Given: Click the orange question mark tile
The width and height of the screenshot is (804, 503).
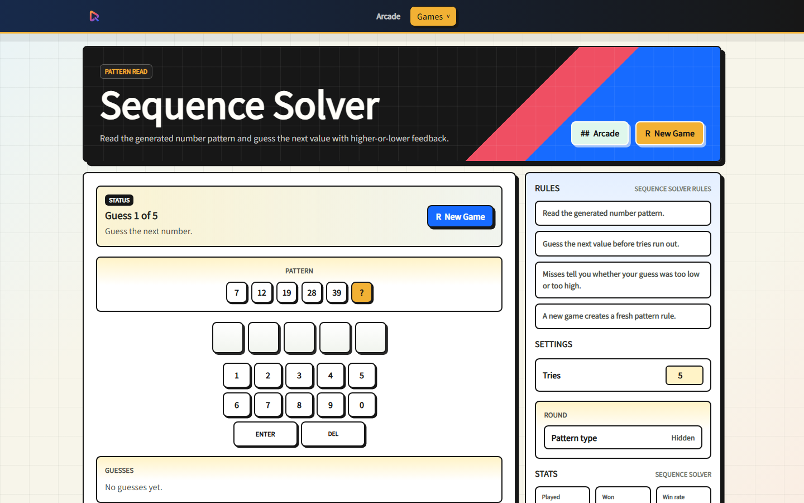Looking at the screenshot, I should pyautogui.click(x=362, y=293).
